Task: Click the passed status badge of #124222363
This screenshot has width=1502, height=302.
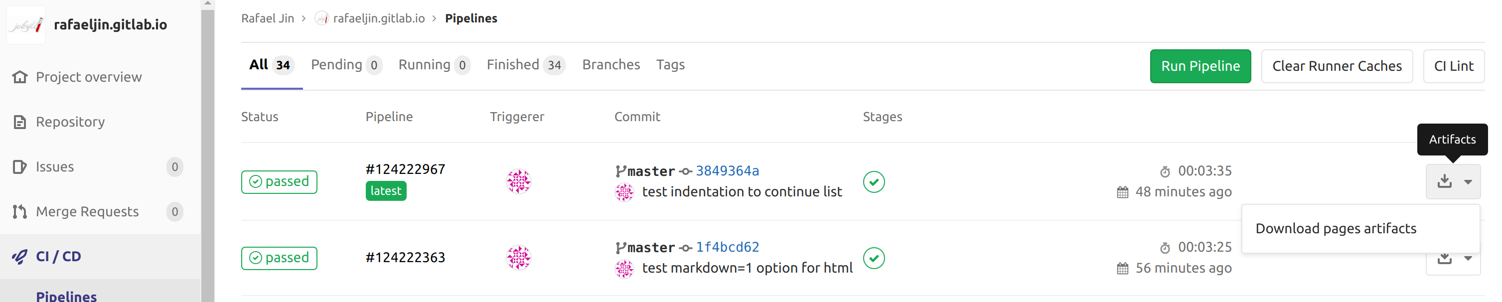Action: 279,258
